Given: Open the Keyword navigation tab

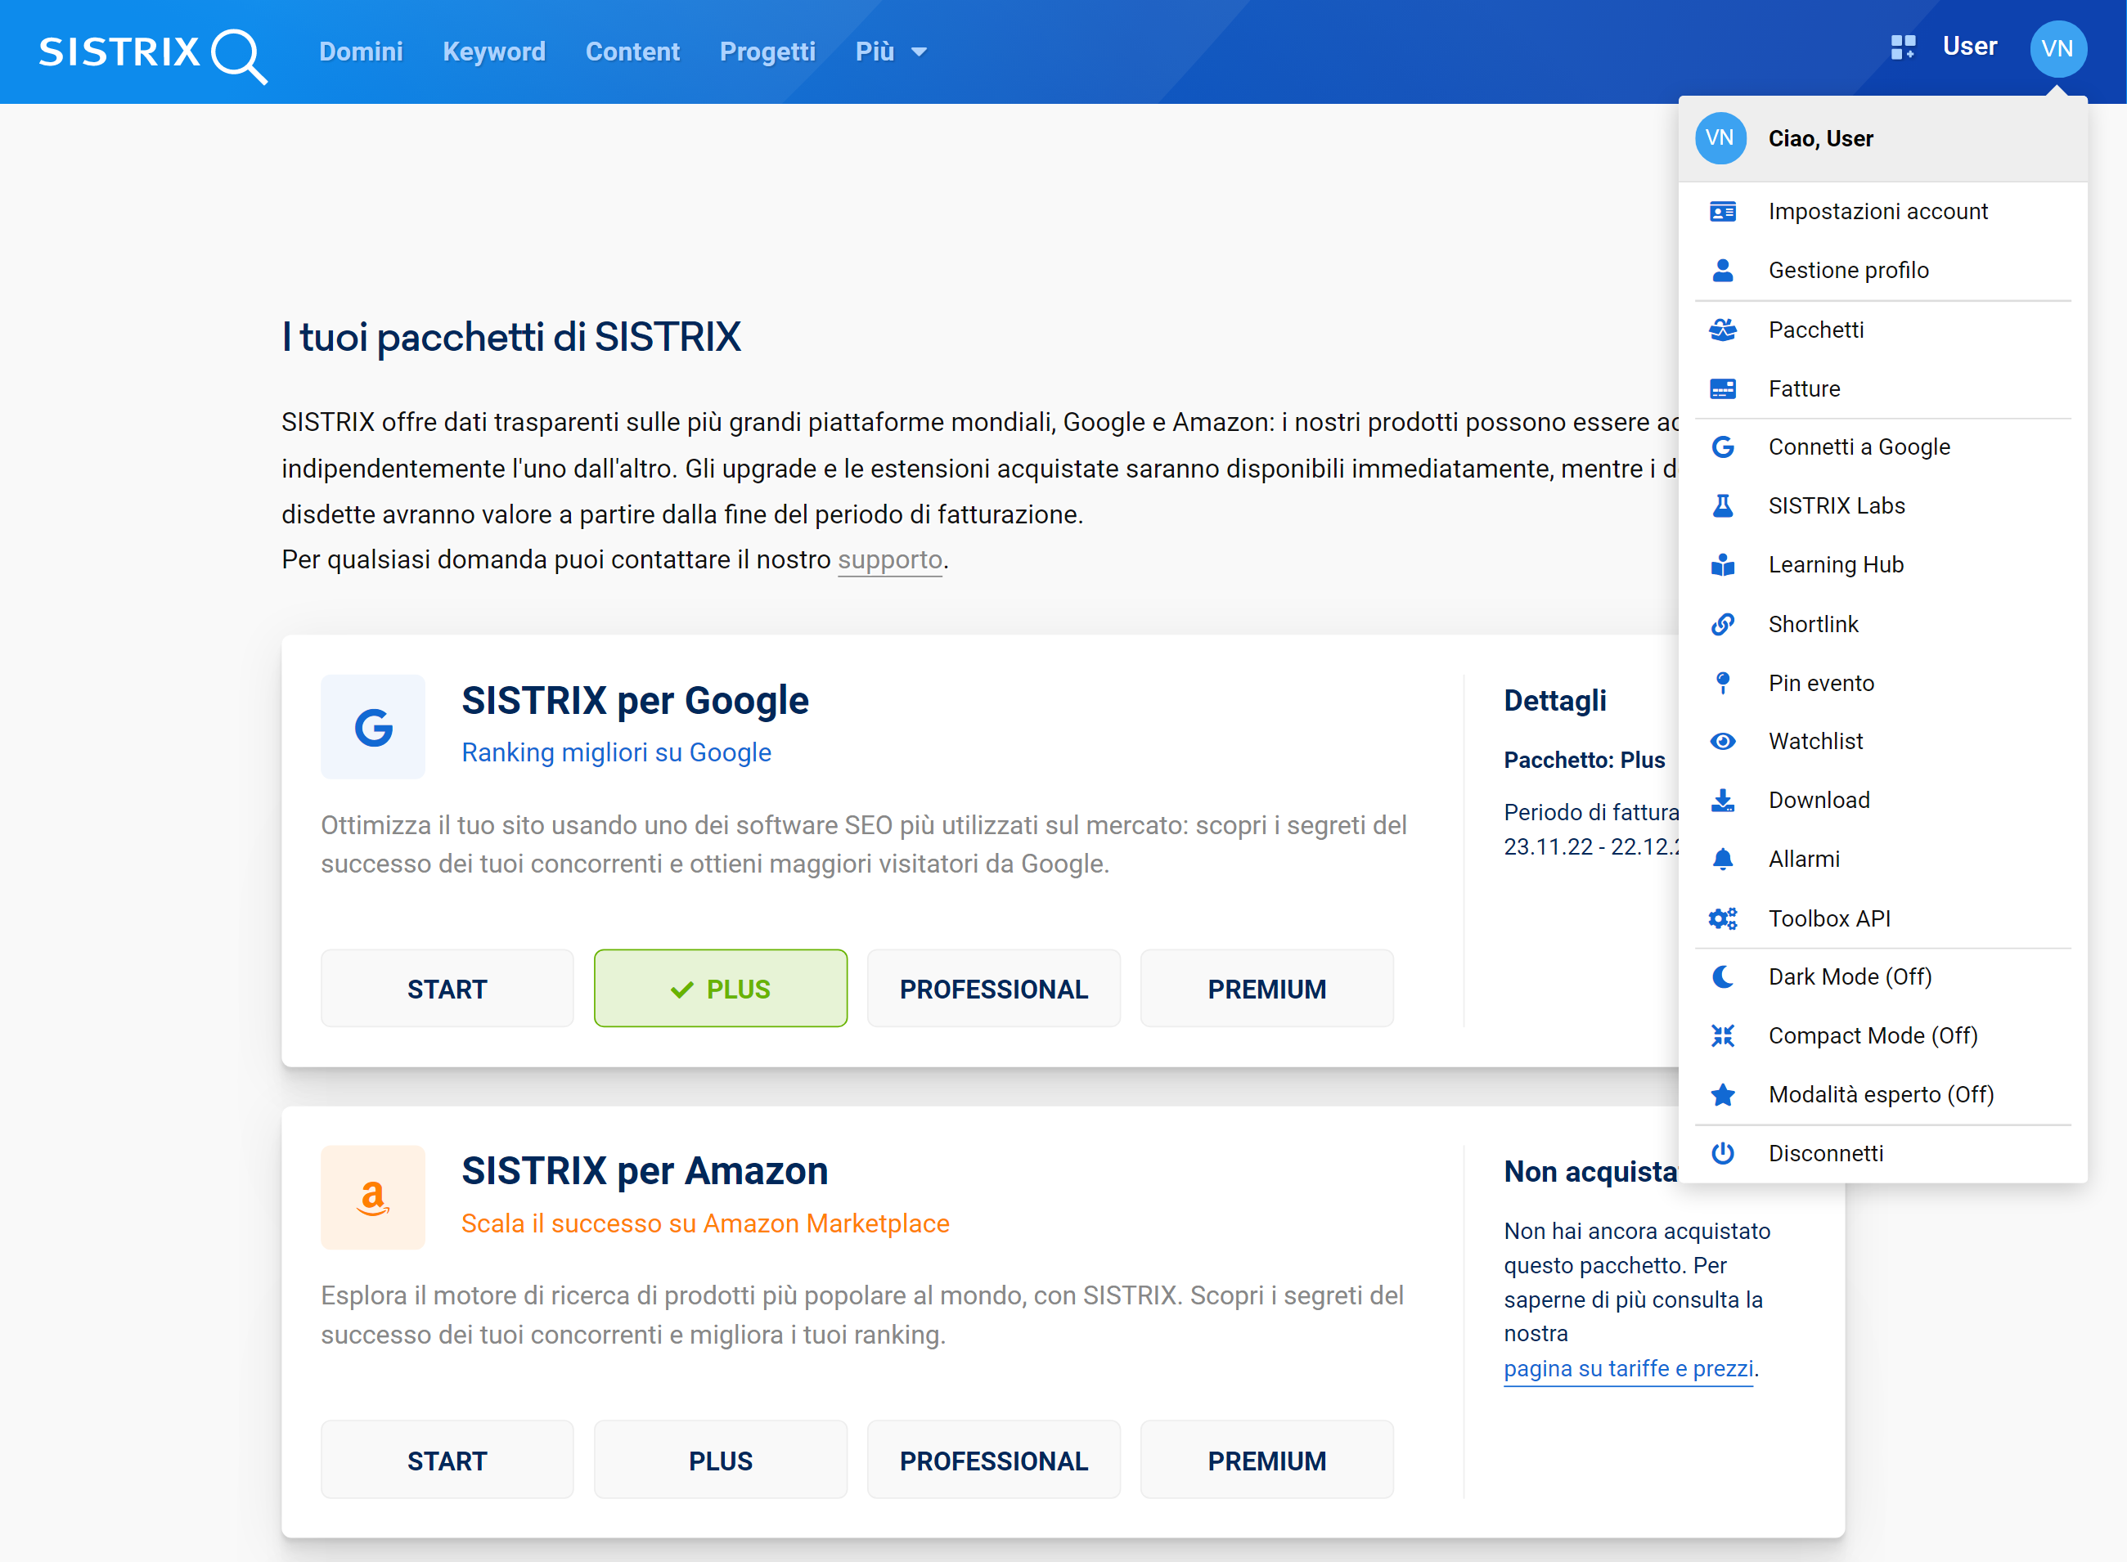Looking at the screenshot, I should tap(493, 52).
